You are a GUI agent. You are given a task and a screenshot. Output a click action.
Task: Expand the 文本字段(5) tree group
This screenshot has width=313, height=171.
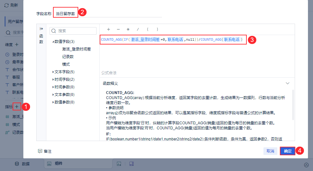point(53,72)
